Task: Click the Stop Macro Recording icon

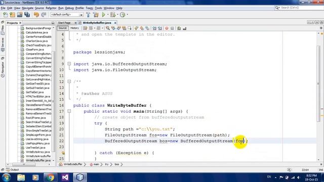Action: 172,28
